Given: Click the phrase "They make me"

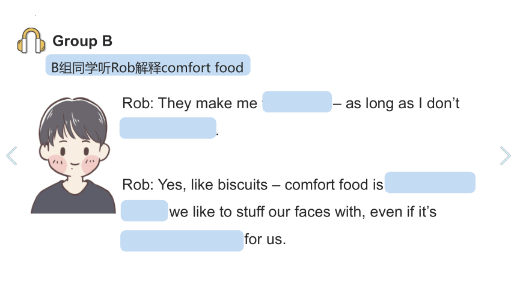Looking at the screenshot, I should 208,103.
